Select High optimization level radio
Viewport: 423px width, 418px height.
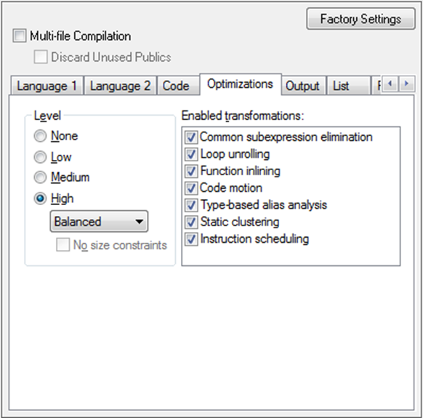point(40,198)
